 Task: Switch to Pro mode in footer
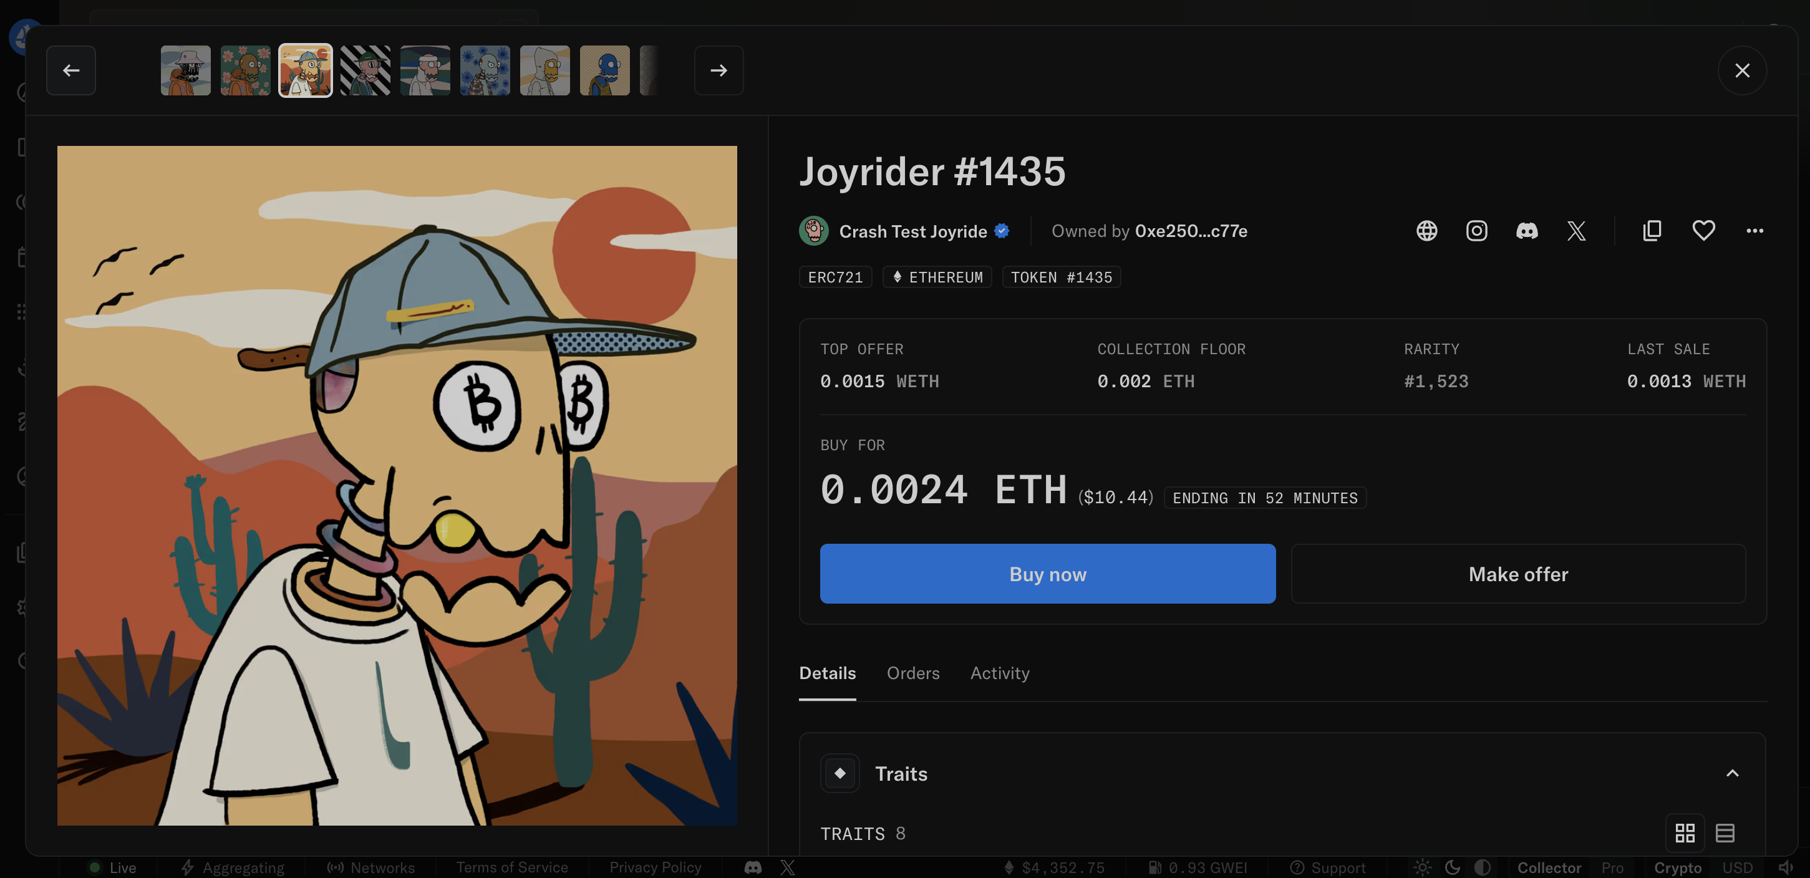(x=1612, y=867)
